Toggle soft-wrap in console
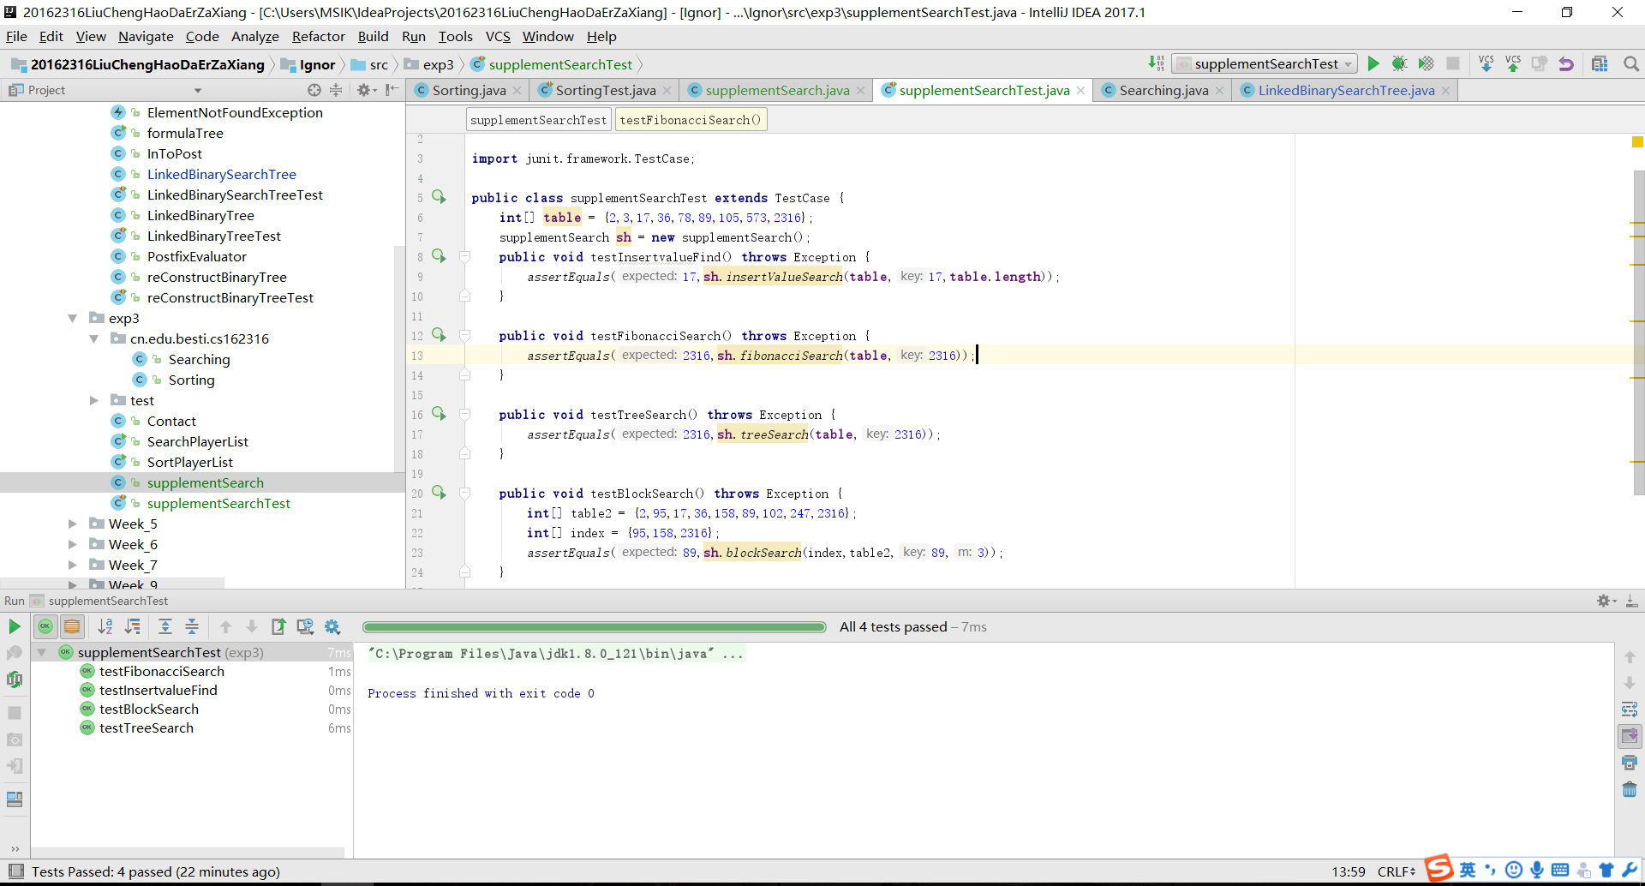Screen dimensions: 1645x886 (1630, 709)
